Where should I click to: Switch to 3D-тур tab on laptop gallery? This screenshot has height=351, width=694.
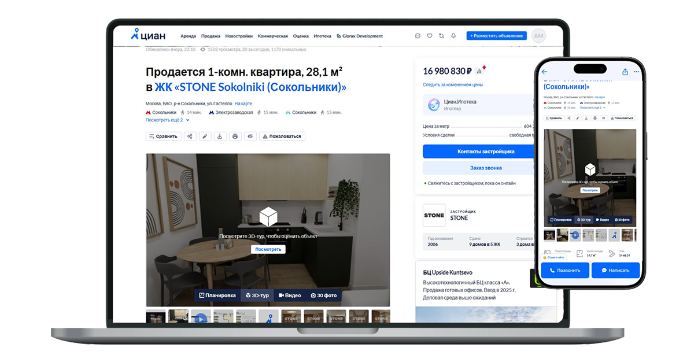(x=257, y=295)
